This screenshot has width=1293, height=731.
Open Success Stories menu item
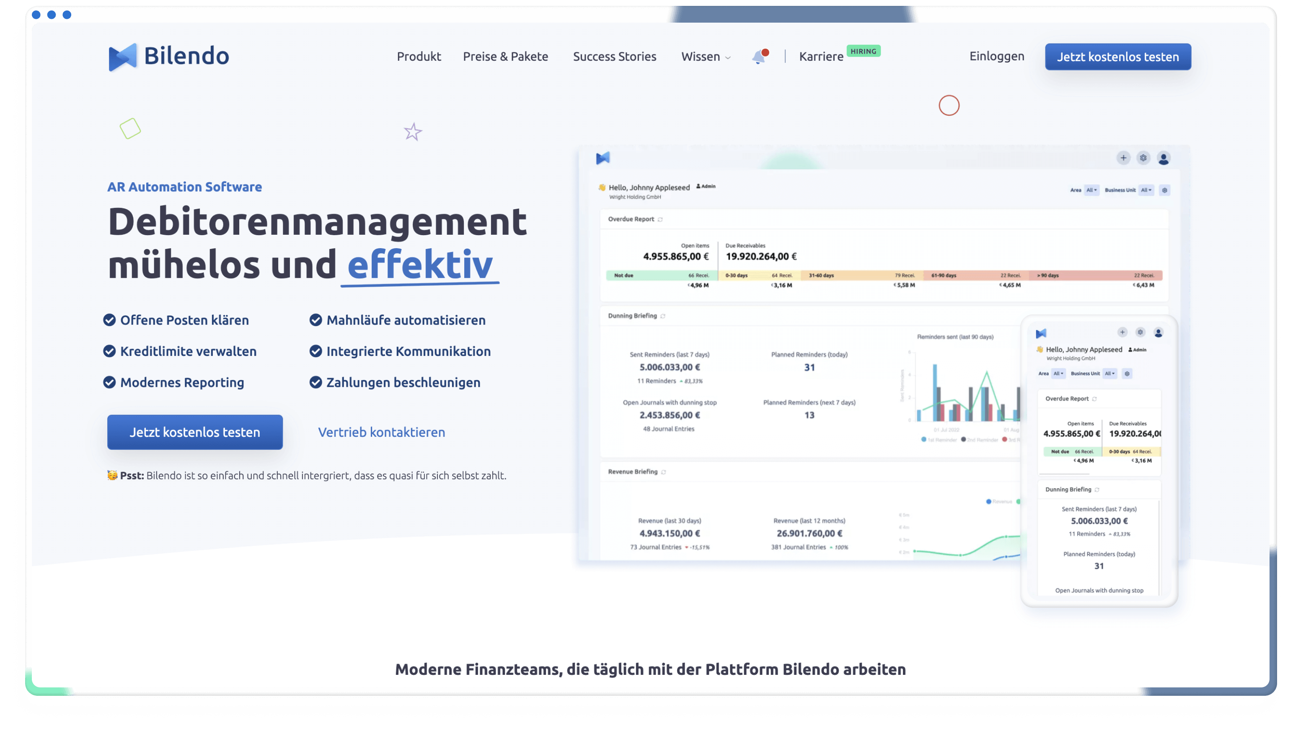(614, 57)
